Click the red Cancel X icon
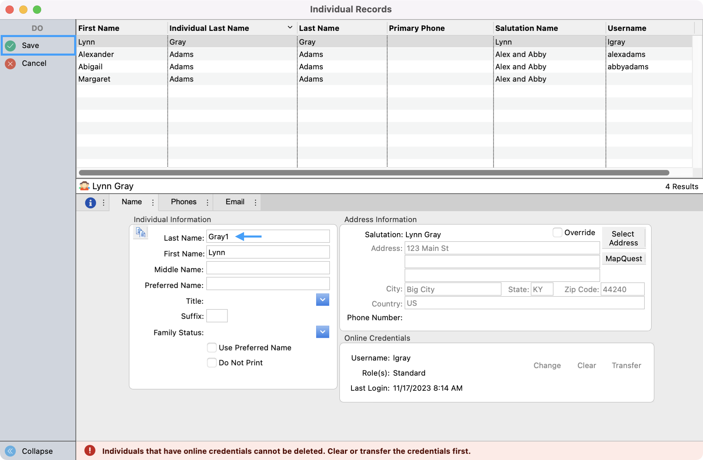Screen dimensions: 703x460 point(11,64)
